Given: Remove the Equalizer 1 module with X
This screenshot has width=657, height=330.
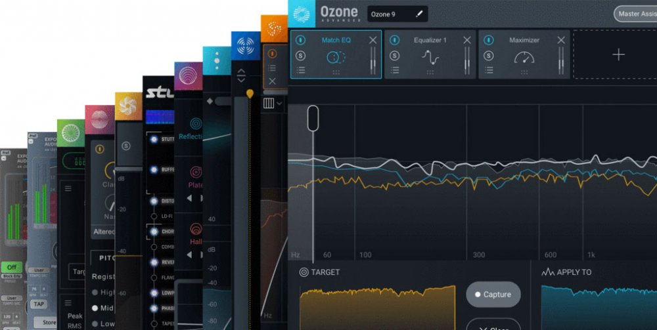Looking at the screenshot, I should (x=467, y=40).
